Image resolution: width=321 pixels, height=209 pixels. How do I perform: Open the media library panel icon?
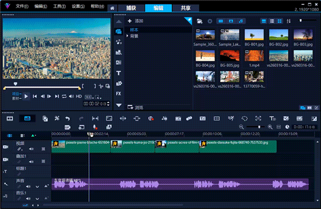(x=119, y=32)
